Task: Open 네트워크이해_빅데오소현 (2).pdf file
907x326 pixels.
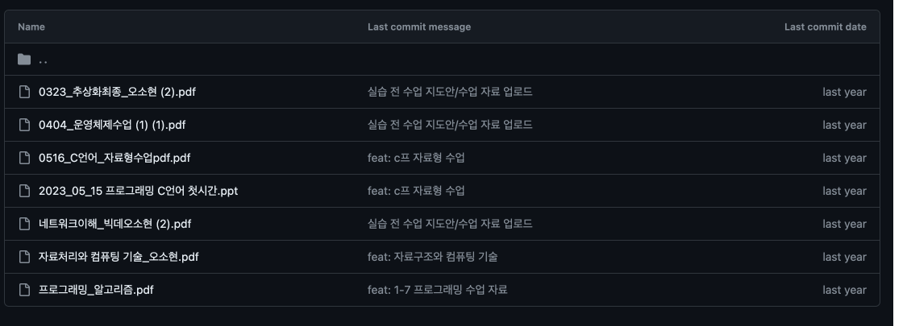Action: point(114,224)
